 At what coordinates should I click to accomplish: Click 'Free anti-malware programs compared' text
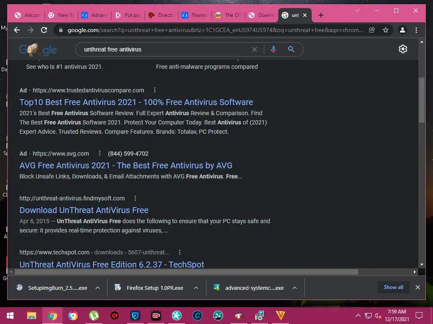(x=207, y=67)
